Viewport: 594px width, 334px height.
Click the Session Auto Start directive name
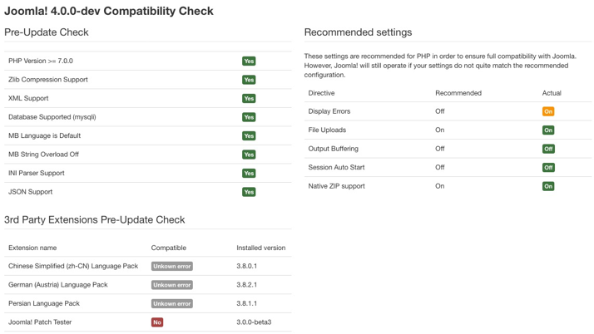(336, 167)
